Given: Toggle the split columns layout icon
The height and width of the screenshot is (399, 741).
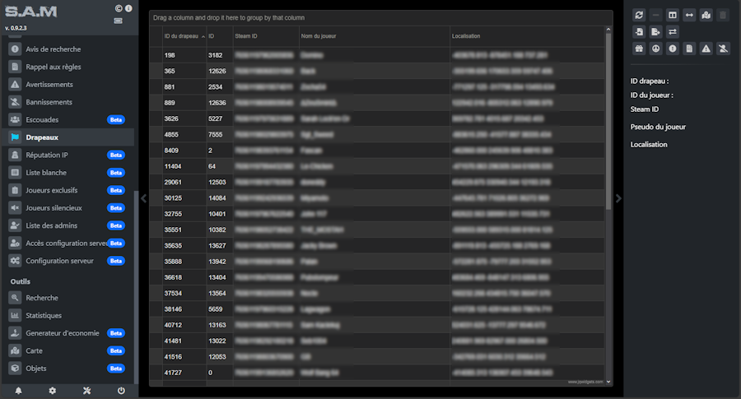Looking at the screenshot, I should click(672, 15).
